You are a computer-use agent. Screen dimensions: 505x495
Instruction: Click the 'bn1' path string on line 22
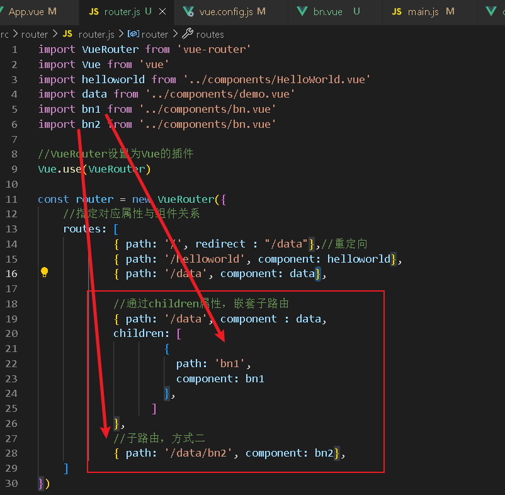[x=230, y=364]
